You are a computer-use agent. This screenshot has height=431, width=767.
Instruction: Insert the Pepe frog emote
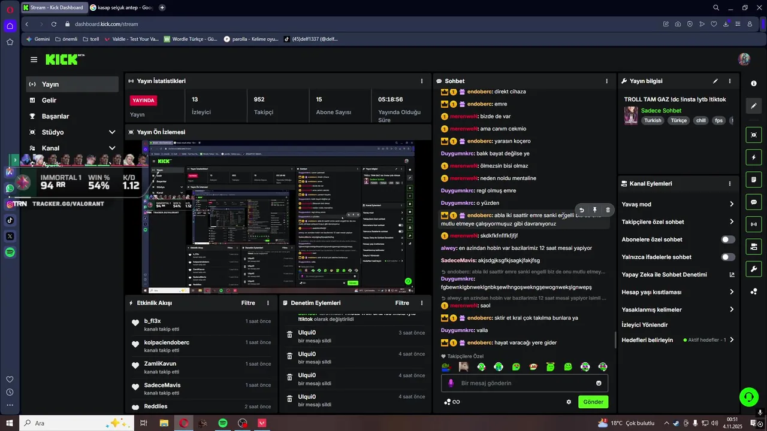click(x=446, y=367)
